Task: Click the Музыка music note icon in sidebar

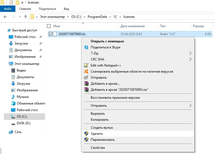Action: pos(13,97)
